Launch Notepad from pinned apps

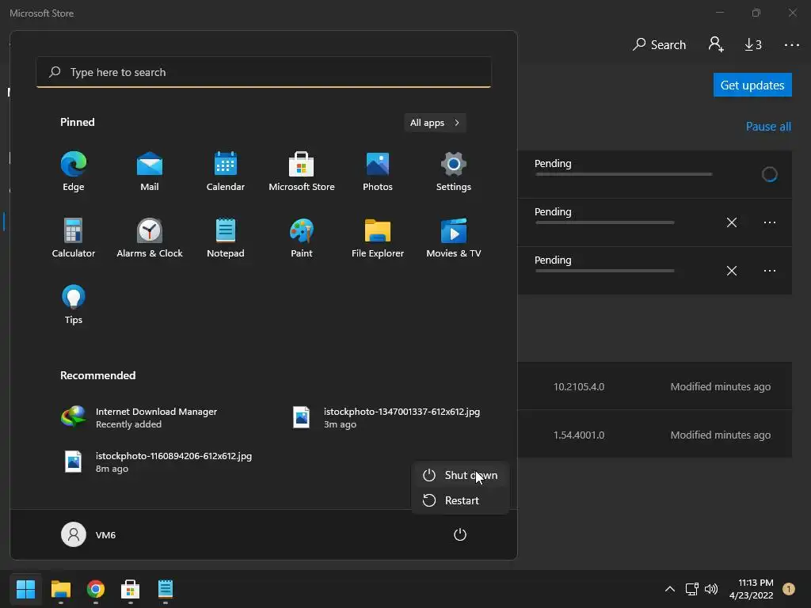pos(226,237)
